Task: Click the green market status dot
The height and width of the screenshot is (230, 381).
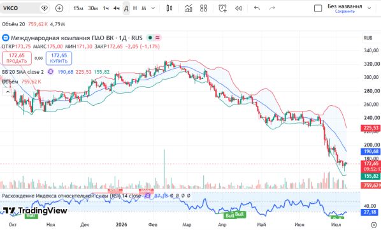Action: click(150, 38)
